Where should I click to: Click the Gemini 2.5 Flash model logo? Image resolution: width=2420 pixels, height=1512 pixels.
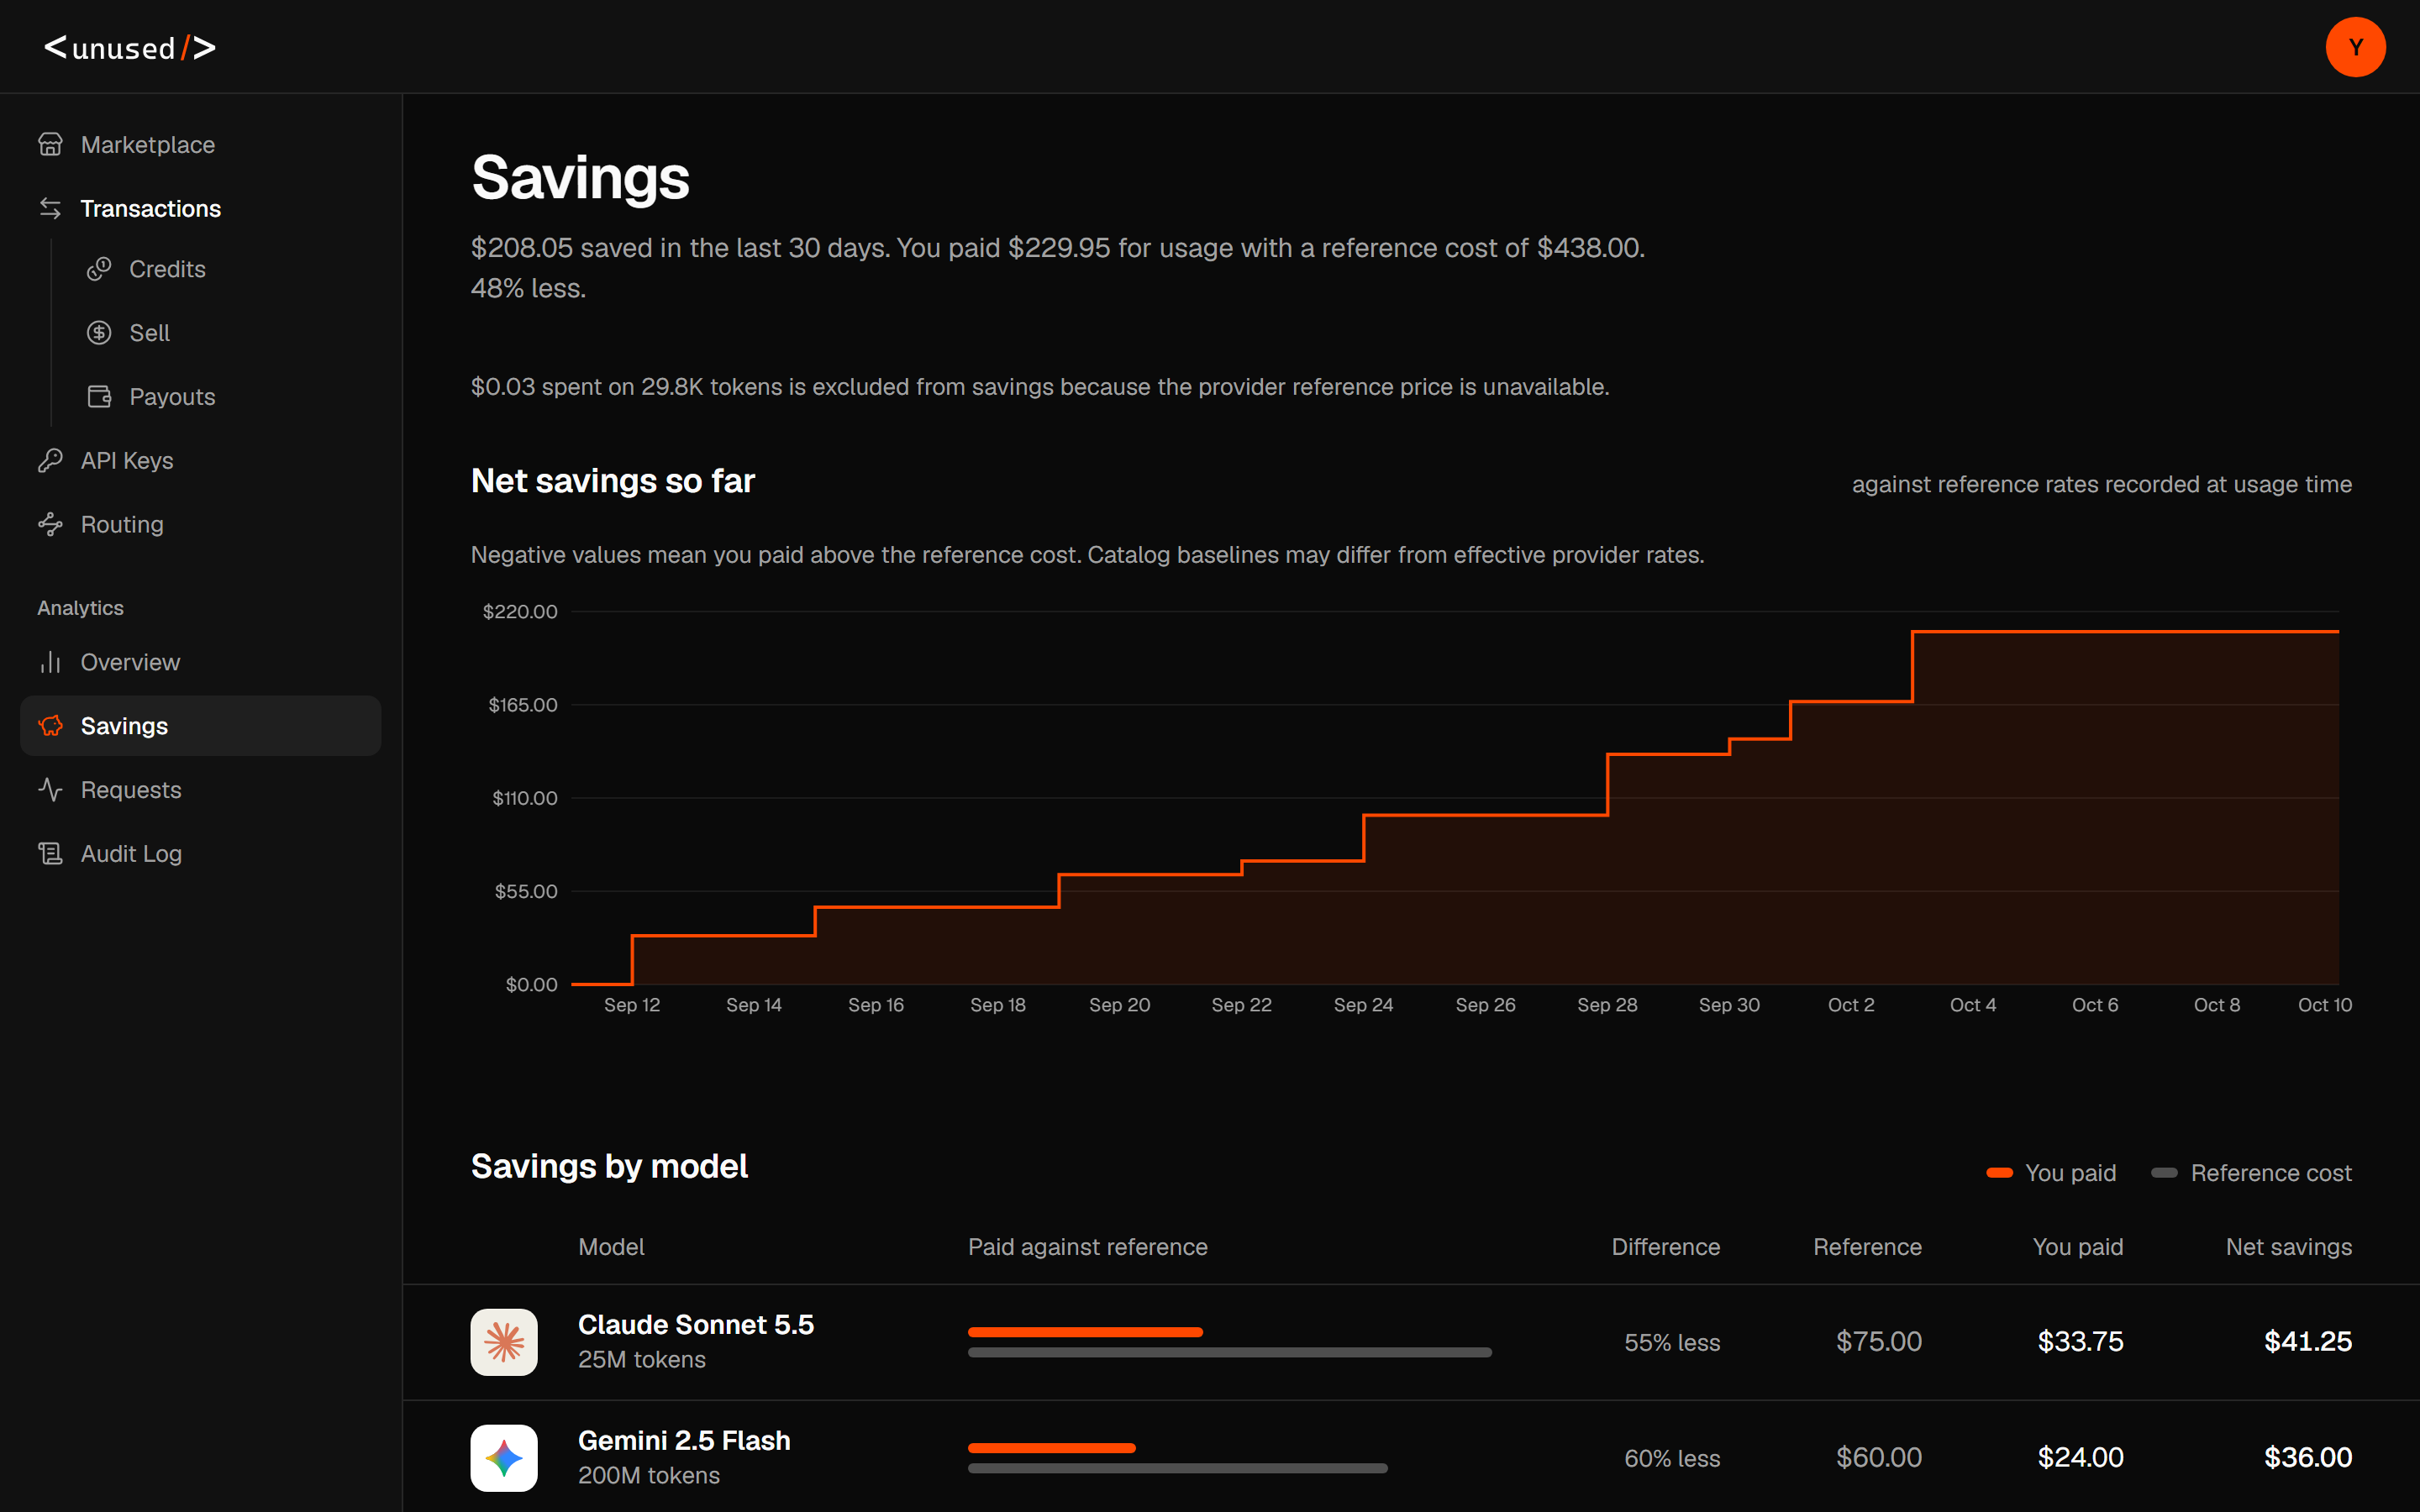(504, 1458)
